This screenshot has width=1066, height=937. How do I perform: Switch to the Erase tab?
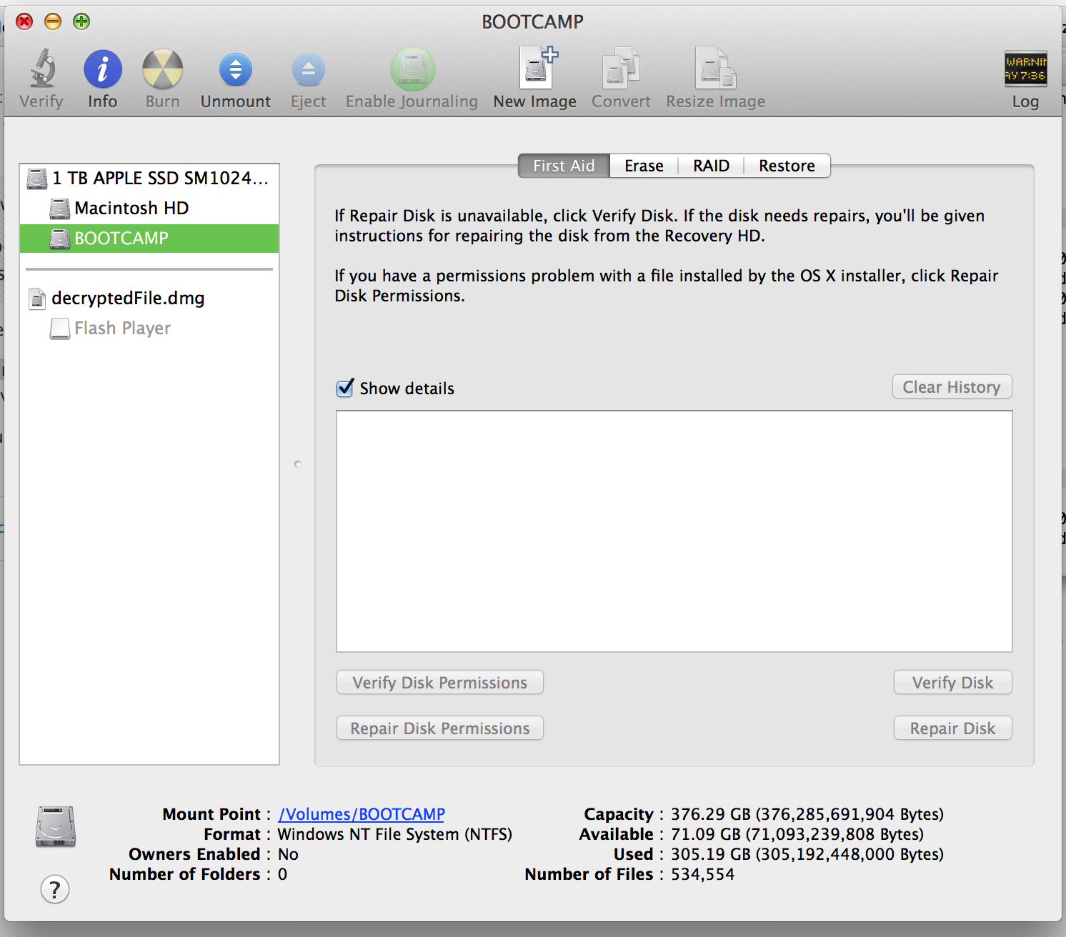644,166
